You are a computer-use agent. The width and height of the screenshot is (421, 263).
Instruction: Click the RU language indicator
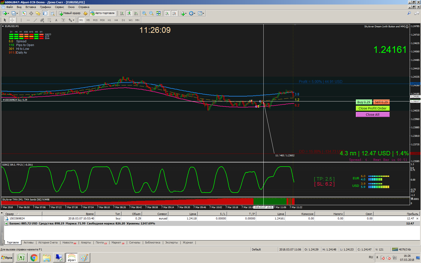[x=371, y=257]
